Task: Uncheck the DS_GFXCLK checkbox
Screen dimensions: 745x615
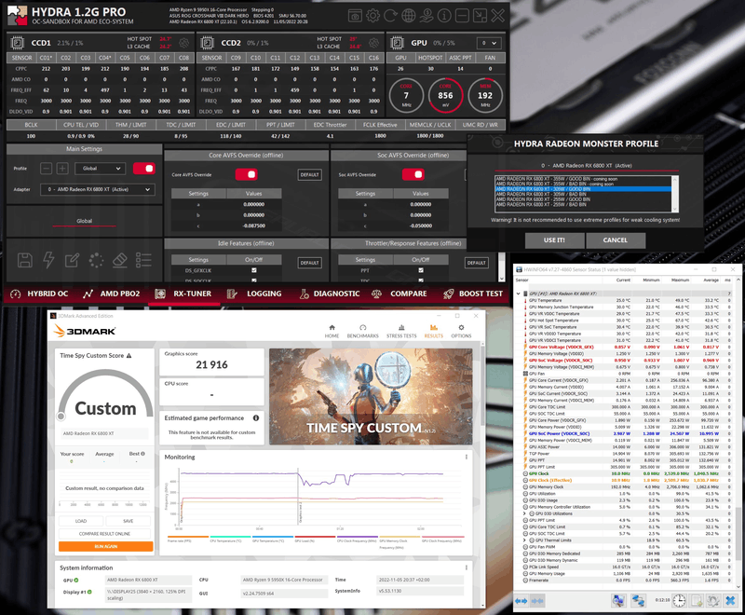Action: pos(253,270)
